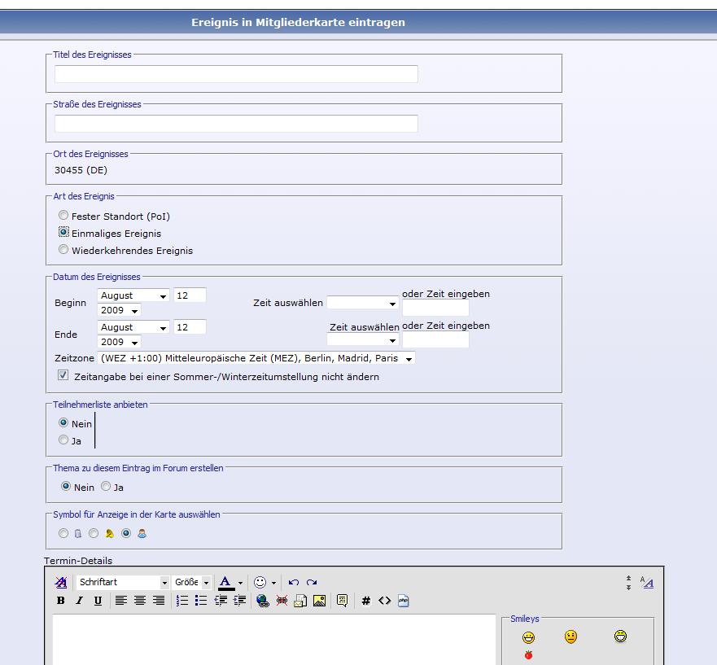Insert the laughing smiley from Smileys panel
Image resolution: width=717 pixels, height=665 pixels.
point(621,637)
